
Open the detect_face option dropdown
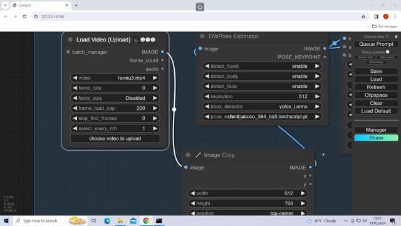pyautogui.click(x=262, y=87)
